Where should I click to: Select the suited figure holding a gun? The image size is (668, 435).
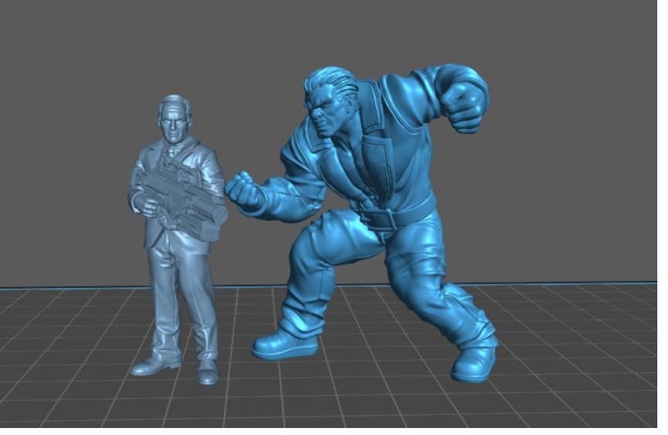click(x=177, y=238)
